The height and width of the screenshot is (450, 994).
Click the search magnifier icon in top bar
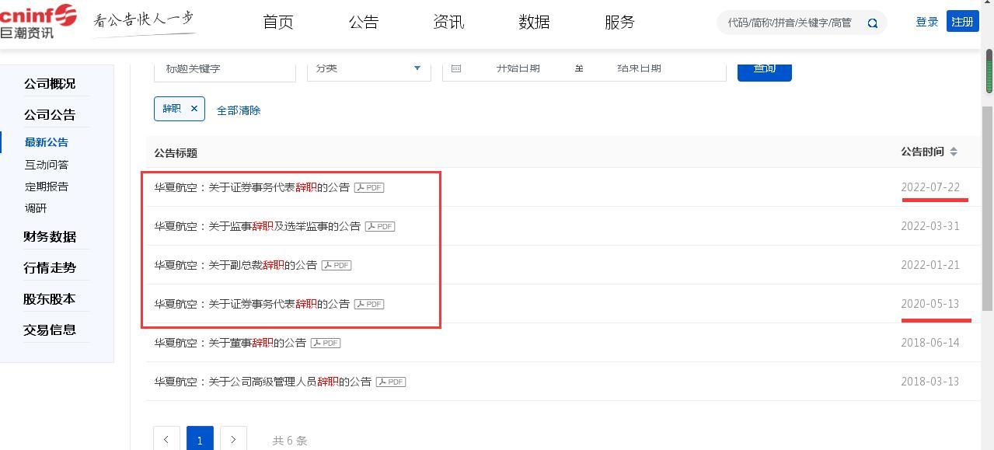click(872, 23)
